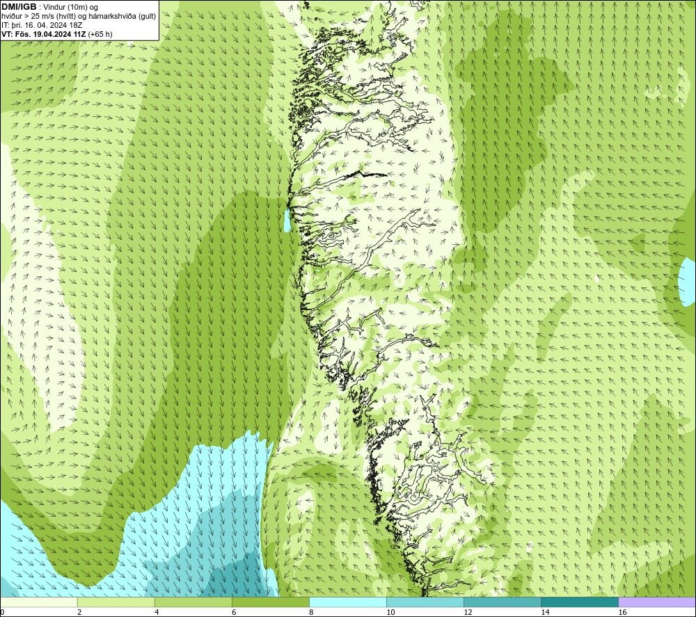Viewport: 696px width, 617px height.
Task: Click the 'VT: Fös. 19.04.2024 11Z (+65 h)' line
Action: click(x=57, y=34)
